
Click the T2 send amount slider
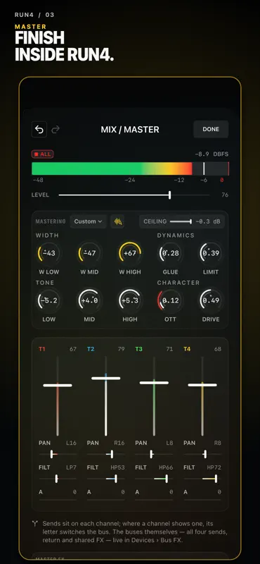[x=106, y=500]
